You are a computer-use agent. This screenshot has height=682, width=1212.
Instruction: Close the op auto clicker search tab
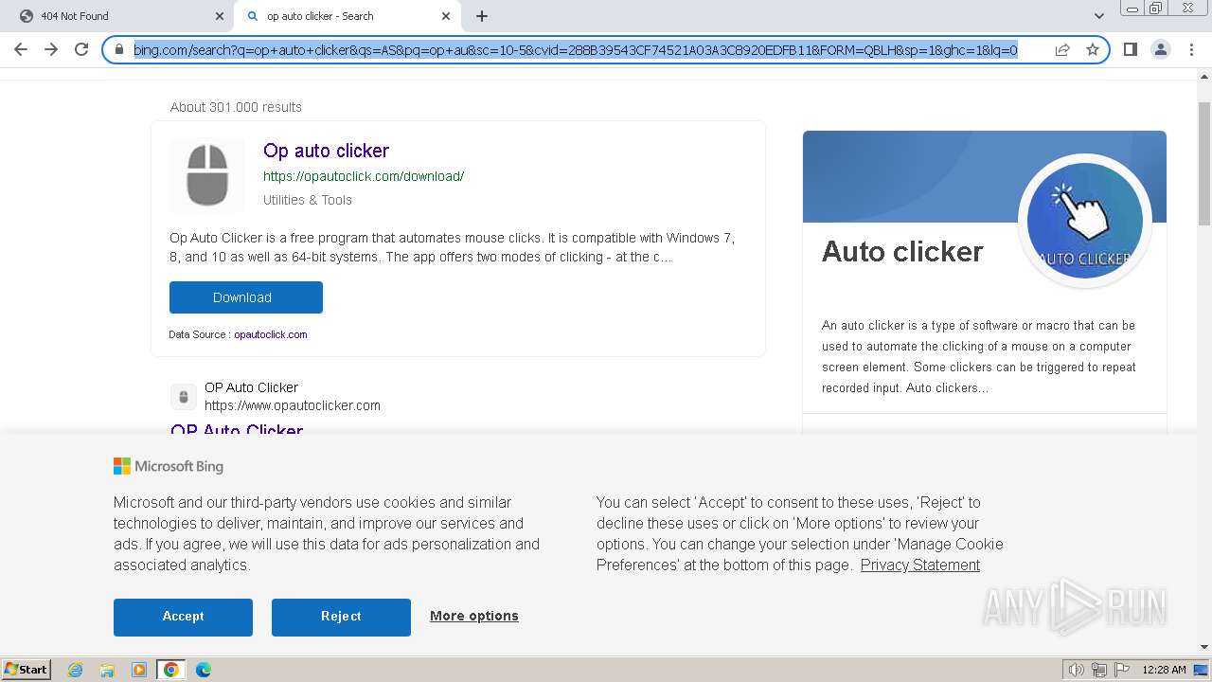[446, 16]
